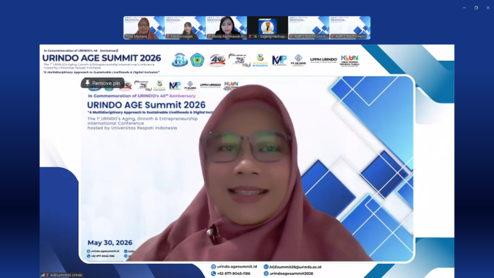Image resolution: width=494 pixels, height=278 pixels.
Task: Click muted mic icon on Kiki Kurniawati's thumbnail
Action: [x=168, y=37]
